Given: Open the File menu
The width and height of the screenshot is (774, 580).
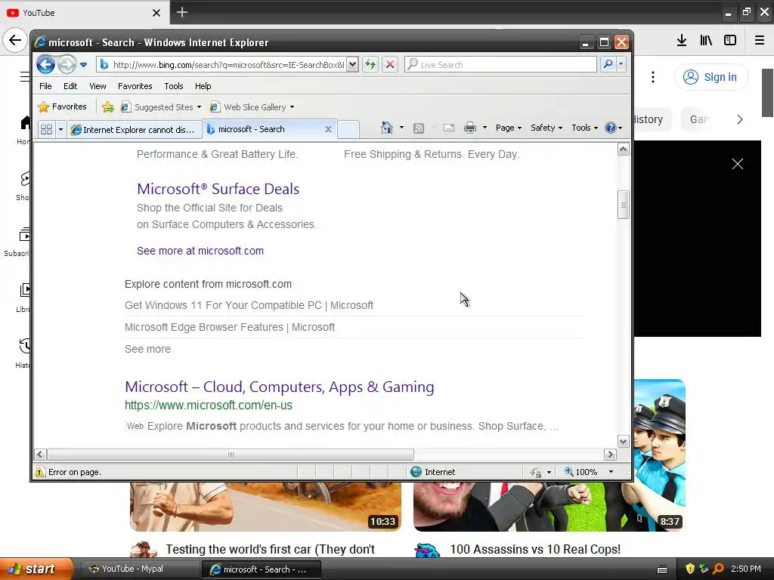Looking at the screenshot, I should point(45,86).
